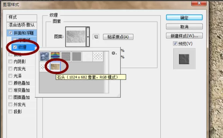This screenshot has width=223, height=138.
Task: Enable the 投影 checkbox
Action: point(10,111)
